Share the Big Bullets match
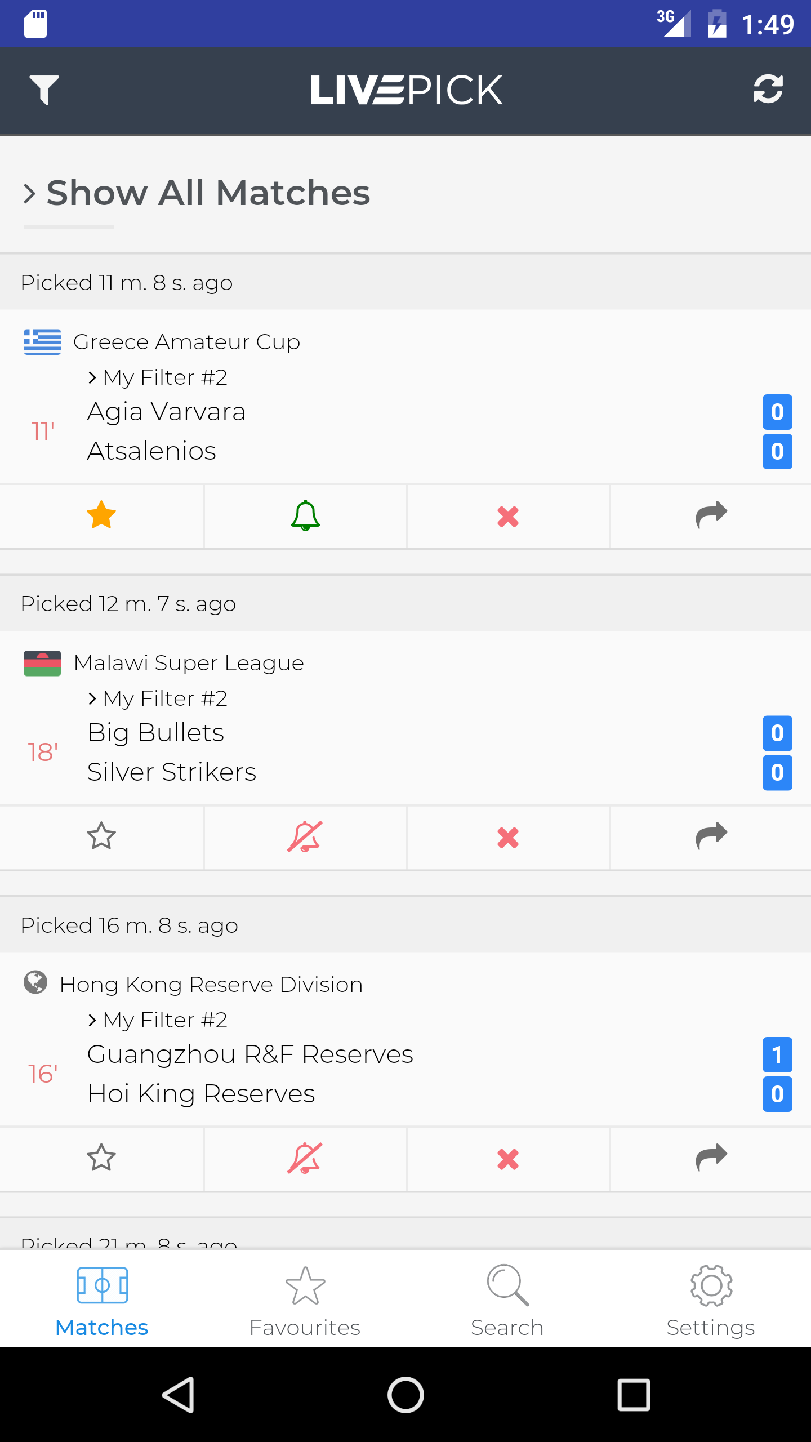The width and height of the screenshot is (811, 1442). click(x=711, y=837)
